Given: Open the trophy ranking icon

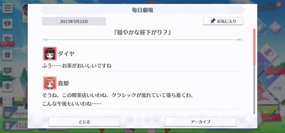Looking at the screenshot, I should [x=8, y=86].
